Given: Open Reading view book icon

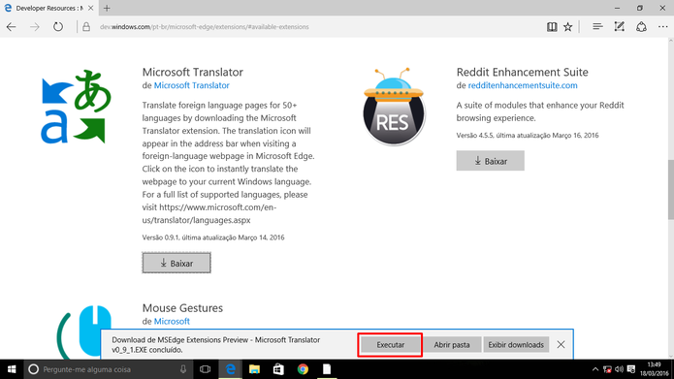Looking at the screenshot, I should 552,26.
